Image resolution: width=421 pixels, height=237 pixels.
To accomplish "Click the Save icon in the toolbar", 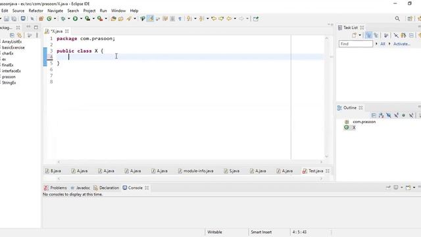I will [7, 18].
